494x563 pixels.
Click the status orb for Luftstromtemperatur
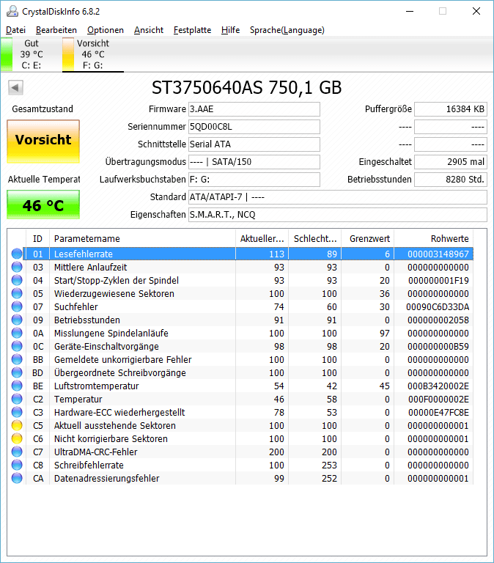tap(17, 386)
